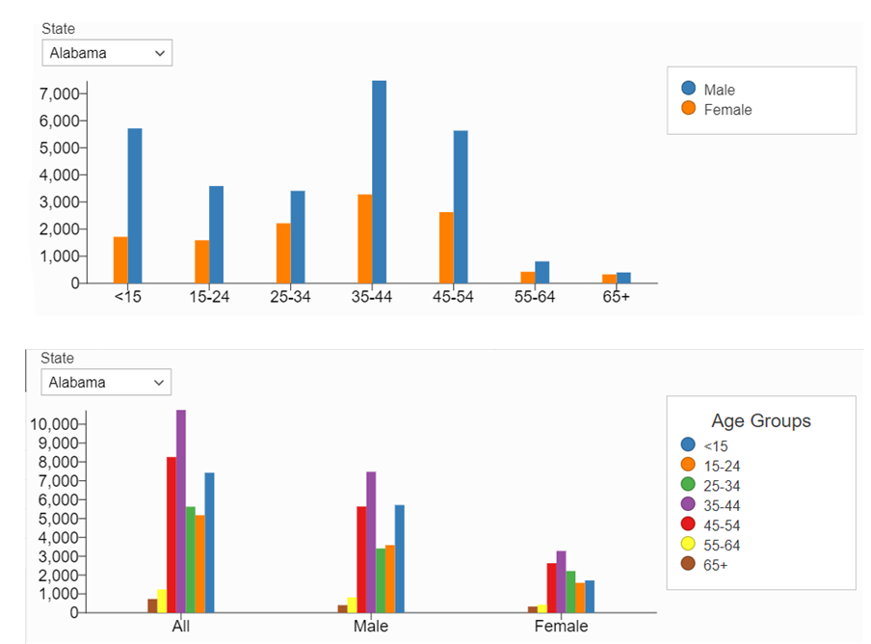This screenshot has width=871, height=644.
Task: Toggle the red 45-54 legend marker
Action: pyautogui.click(x=689, y=524)
